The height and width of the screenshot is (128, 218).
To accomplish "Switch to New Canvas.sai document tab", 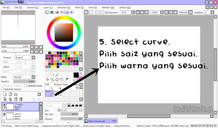I will click(101, 121).
